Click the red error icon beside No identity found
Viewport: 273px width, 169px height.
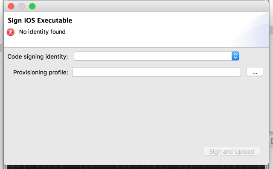pyautogui.click(x=11, y=32)
